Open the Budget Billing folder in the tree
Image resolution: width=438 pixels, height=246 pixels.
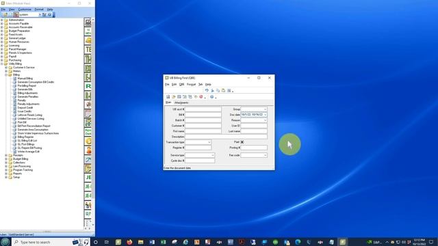tap(21, 159)
